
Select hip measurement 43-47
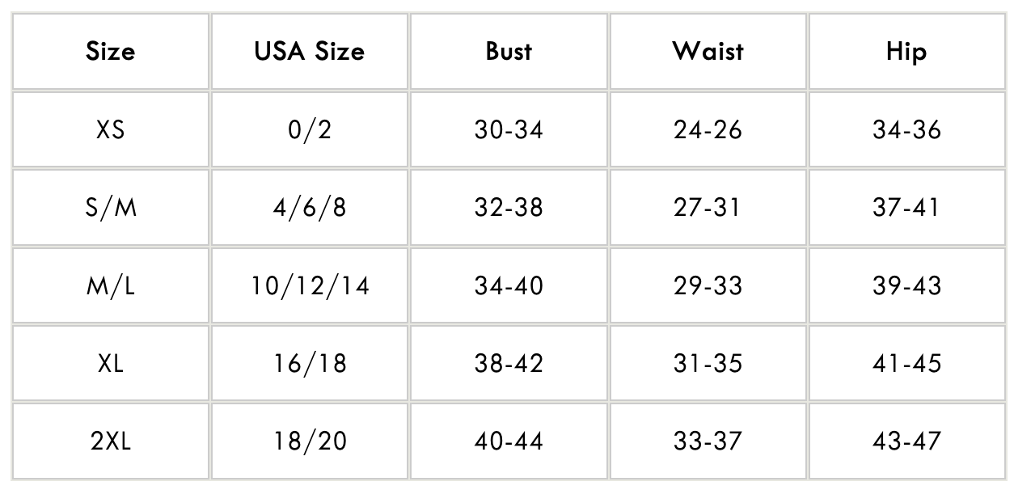coord(906,441)
